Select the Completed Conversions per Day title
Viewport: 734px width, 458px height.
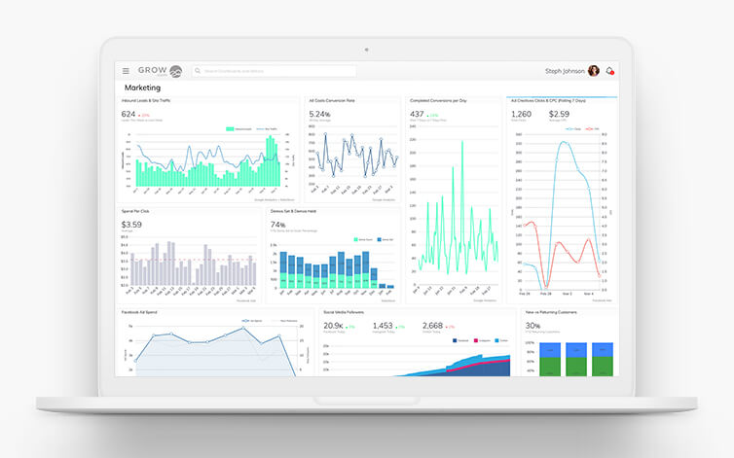pyautogui.click(x=440, y=100)
